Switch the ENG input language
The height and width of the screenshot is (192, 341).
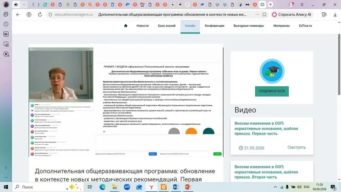(x=306, y=187)
